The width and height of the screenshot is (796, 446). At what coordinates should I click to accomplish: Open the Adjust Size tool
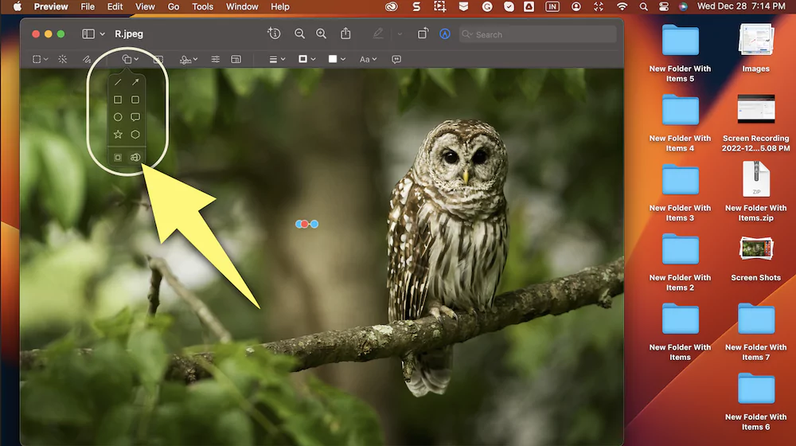point(236,60)
